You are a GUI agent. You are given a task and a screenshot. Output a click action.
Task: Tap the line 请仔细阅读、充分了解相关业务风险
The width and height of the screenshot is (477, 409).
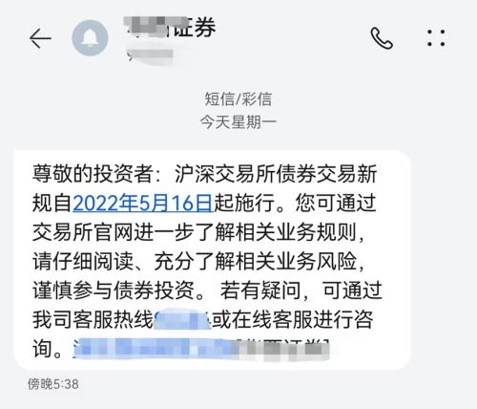pyautogui.click(x=195, y=262)
